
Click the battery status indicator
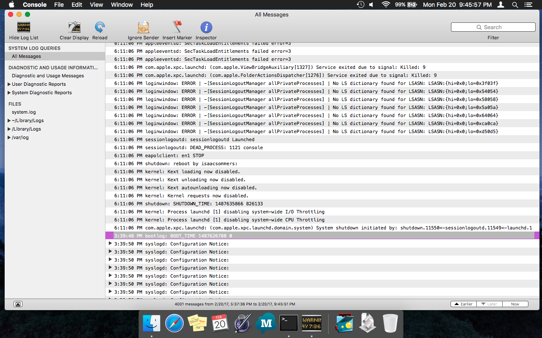pos(406,5)
